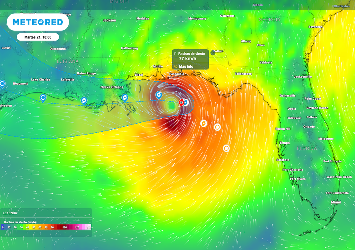Click the Orlando city label
This screenshot has width=355, height=250.
coord(309,127)
